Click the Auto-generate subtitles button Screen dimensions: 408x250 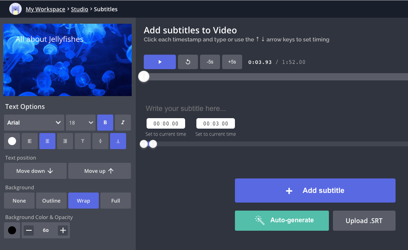pyautogui.click(x=282, y=220)
